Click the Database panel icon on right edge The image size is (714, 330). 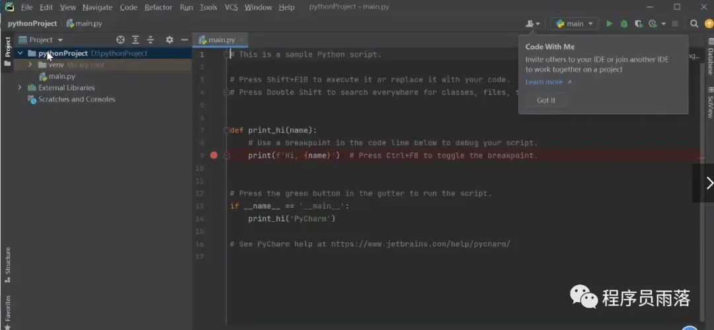click(710, 42)
